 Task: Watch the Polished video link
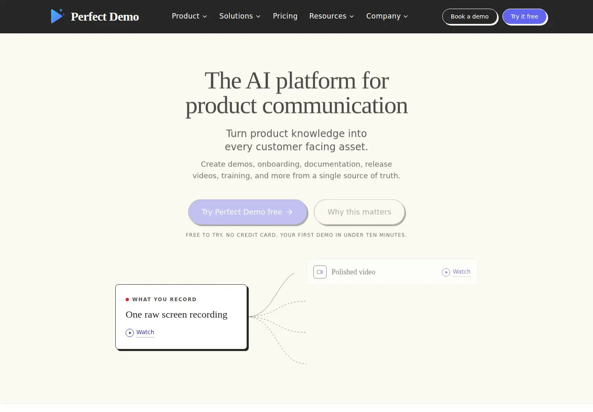point(462,272)
